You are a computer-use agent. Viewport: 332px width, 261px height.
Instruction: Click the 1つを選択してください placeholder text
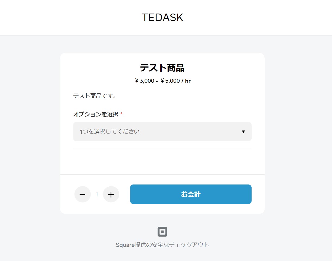click(x=110, y=132)
